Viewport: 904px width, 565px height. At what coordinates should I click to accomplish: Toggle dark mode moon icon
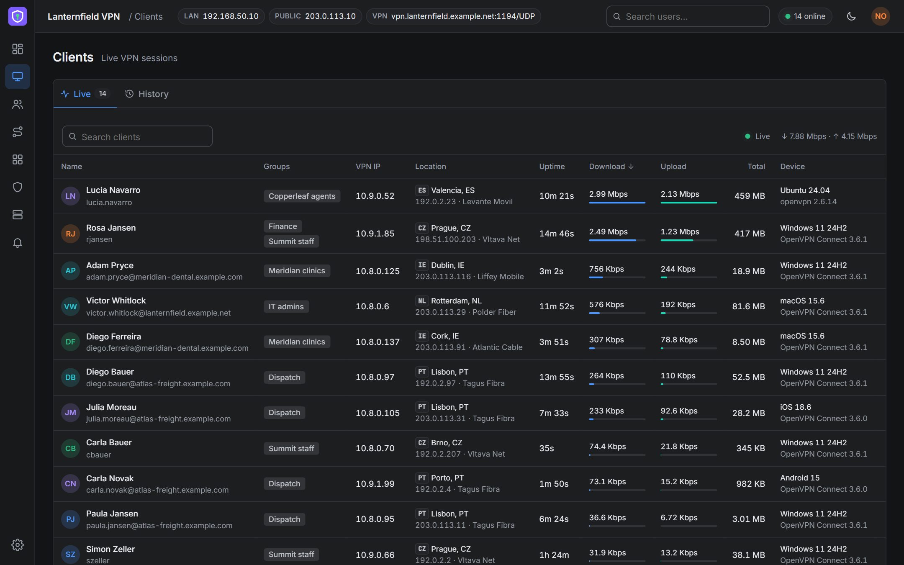[851, 16]
